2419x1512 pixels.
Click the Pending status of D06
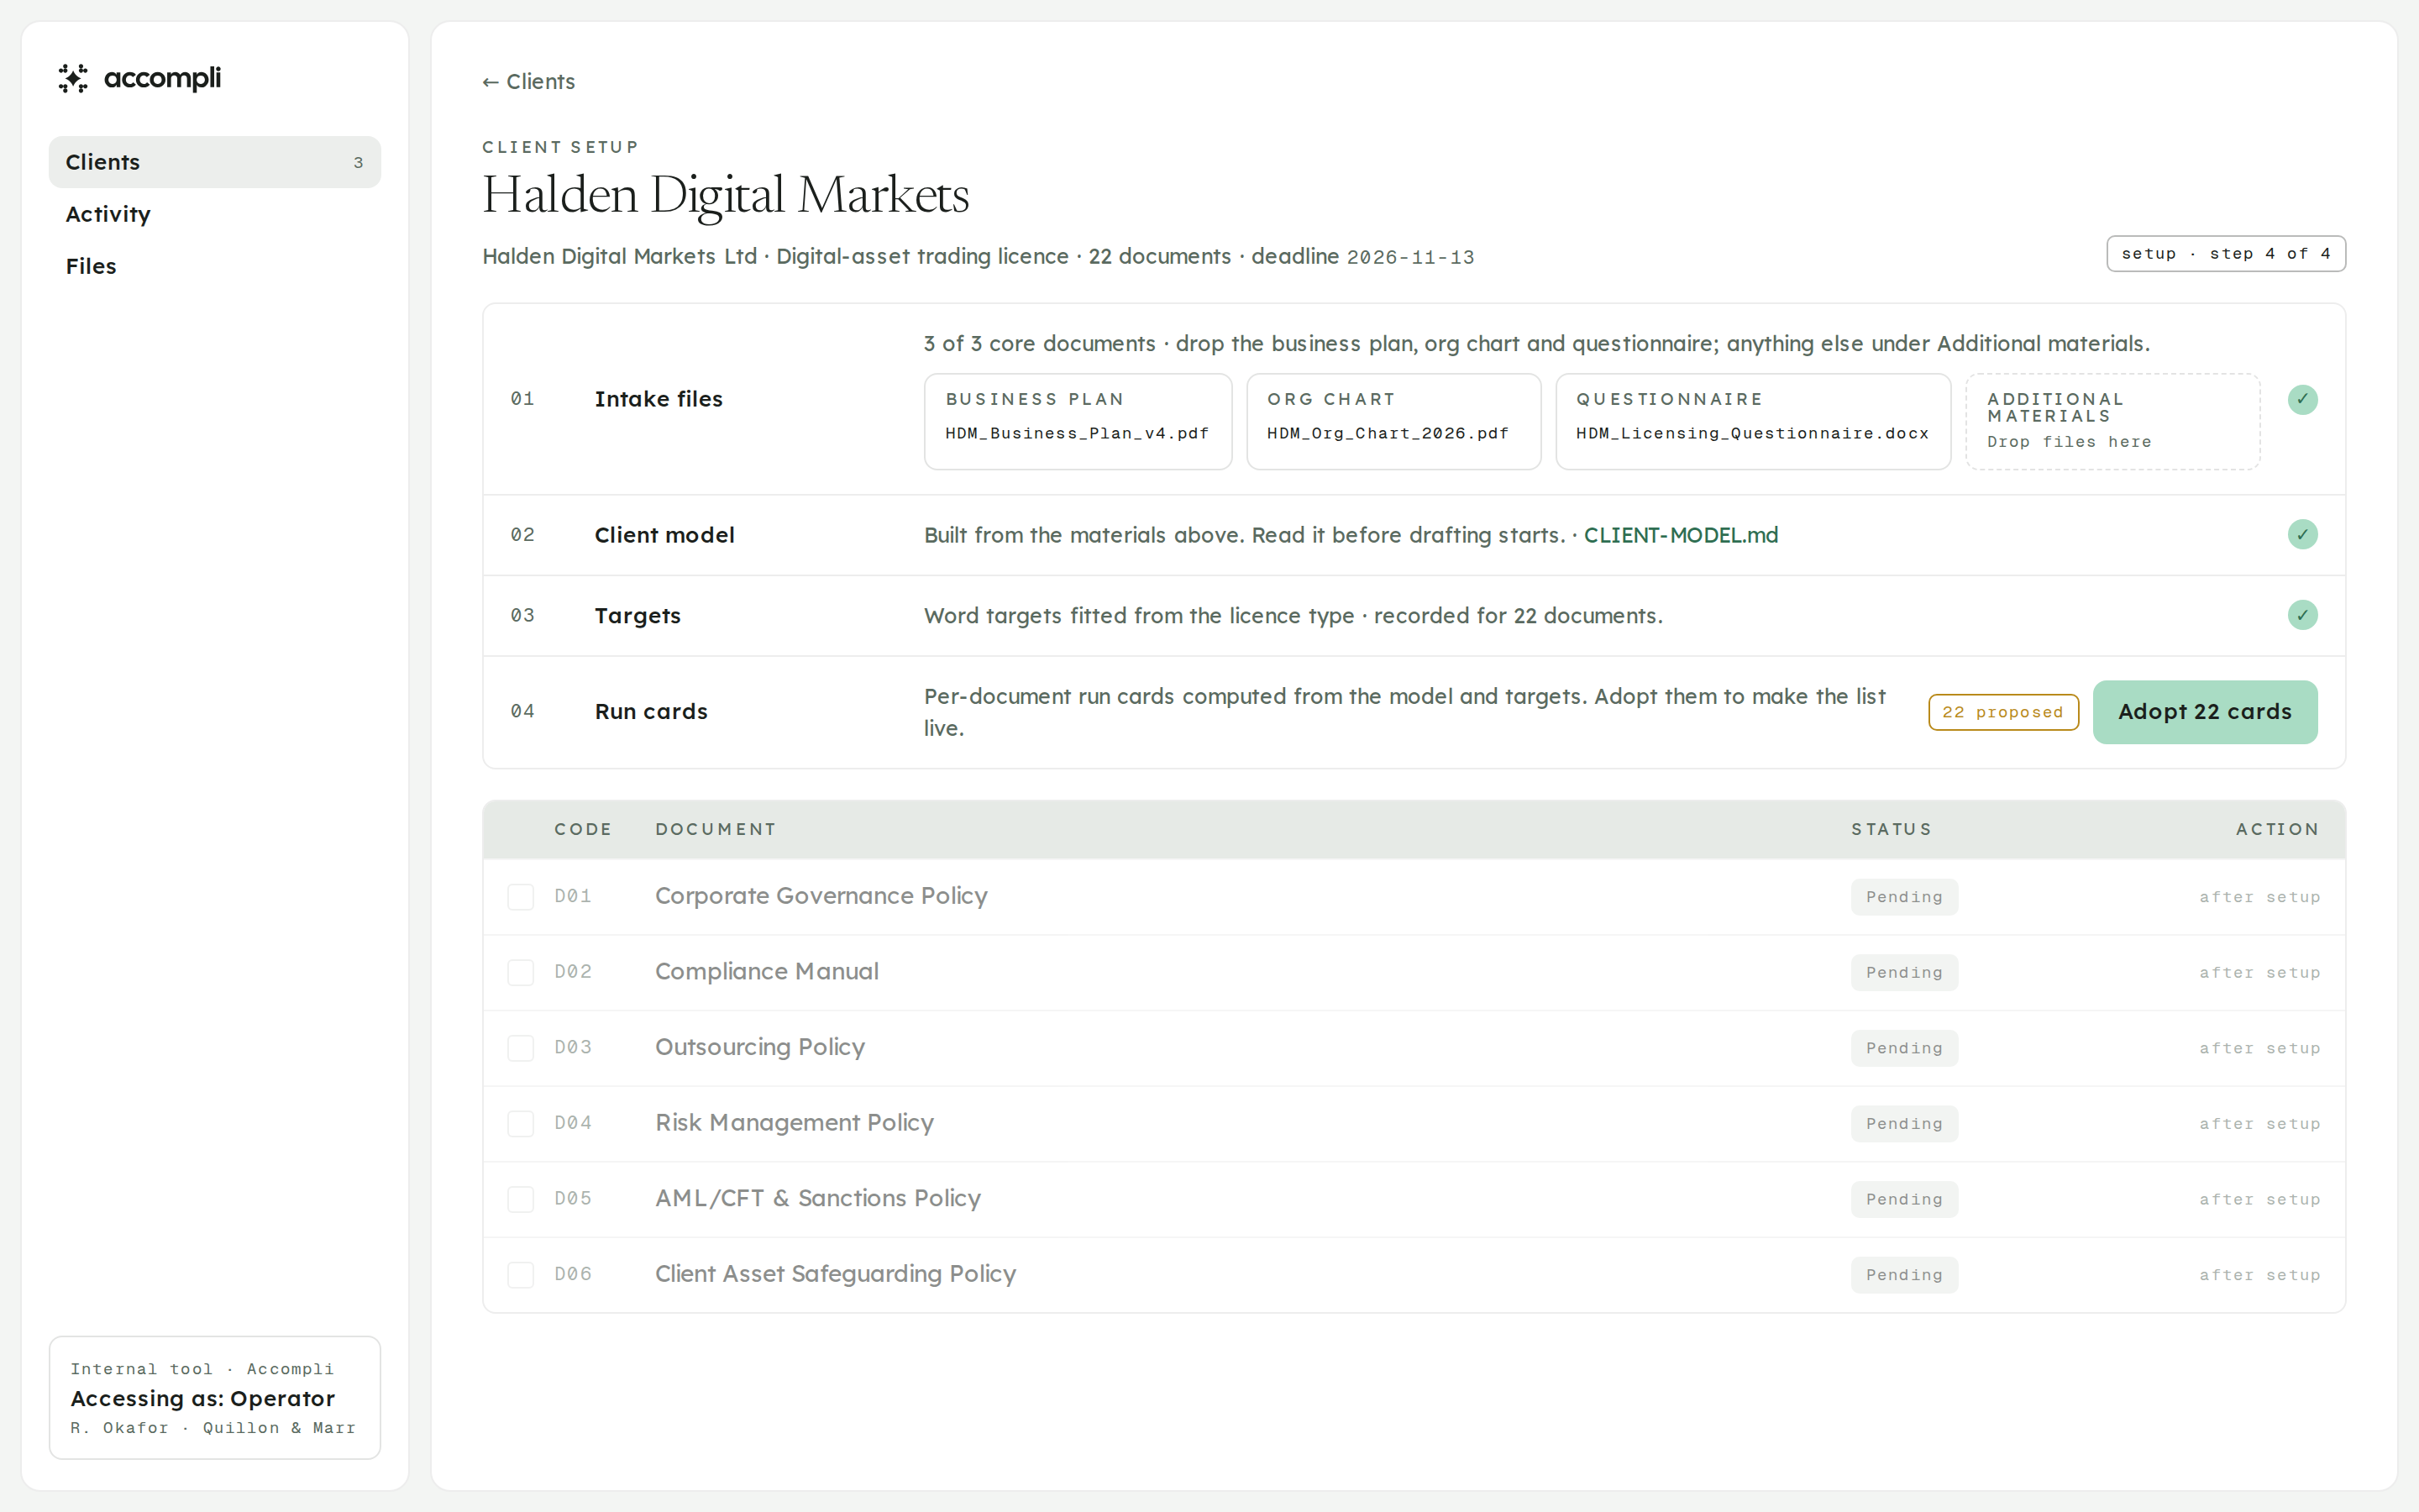pos(1904,1275)
